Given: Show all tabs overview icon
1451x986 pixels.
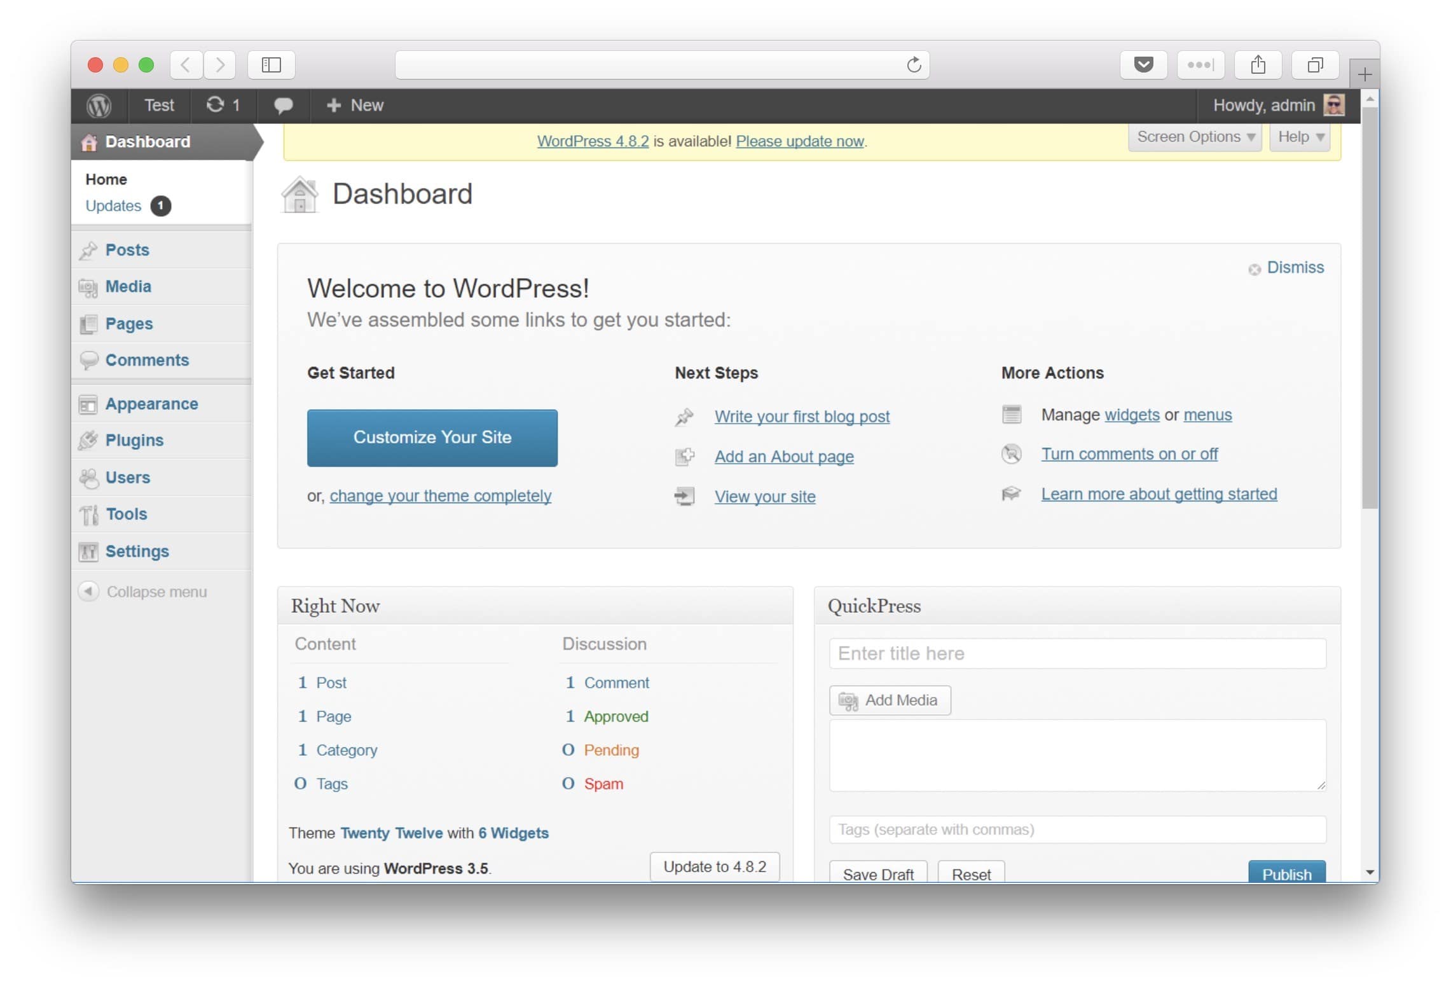Looking at the screenshot, I should click(1314, 65).
